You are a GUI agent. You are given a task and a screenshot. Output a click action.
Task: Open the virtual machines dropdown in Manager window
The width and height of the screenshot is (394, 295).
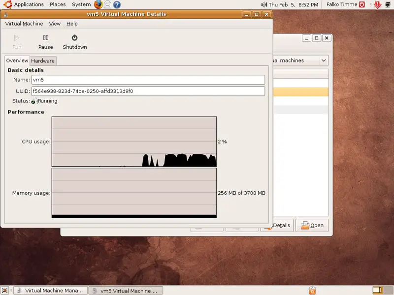[324, 60]
